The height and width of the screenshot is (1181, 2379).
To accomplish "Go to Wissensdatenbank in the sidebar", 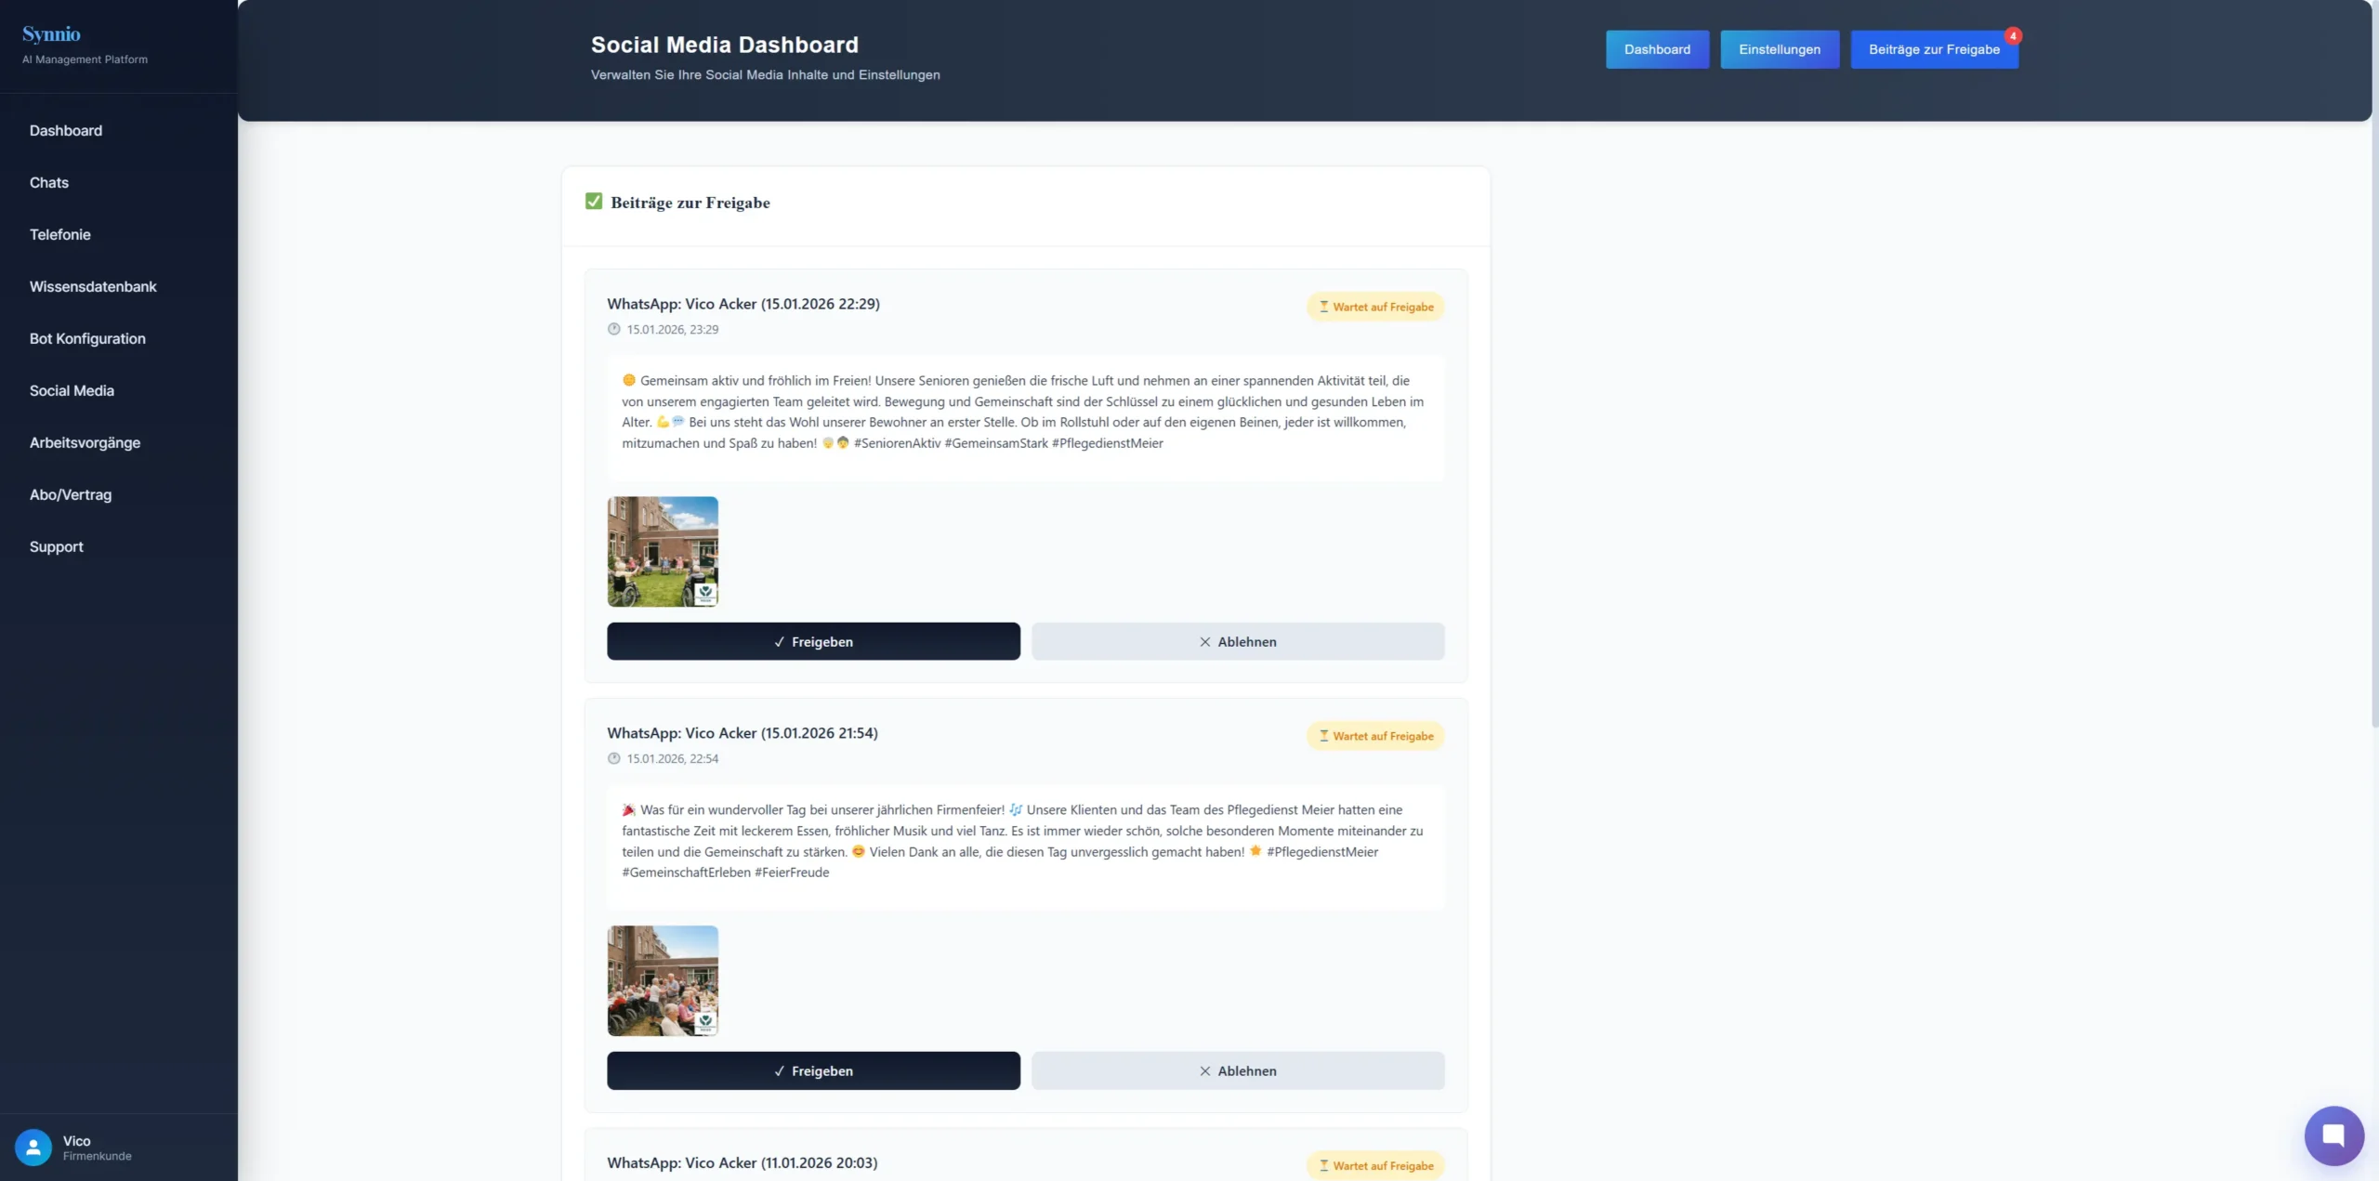I will 93,286.
